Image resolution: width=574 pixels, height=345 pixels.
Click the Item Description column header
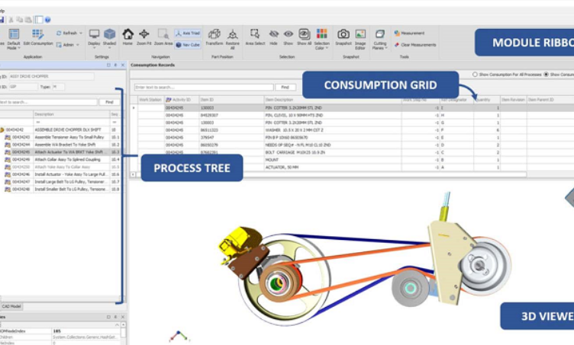(x=332, y=100)
